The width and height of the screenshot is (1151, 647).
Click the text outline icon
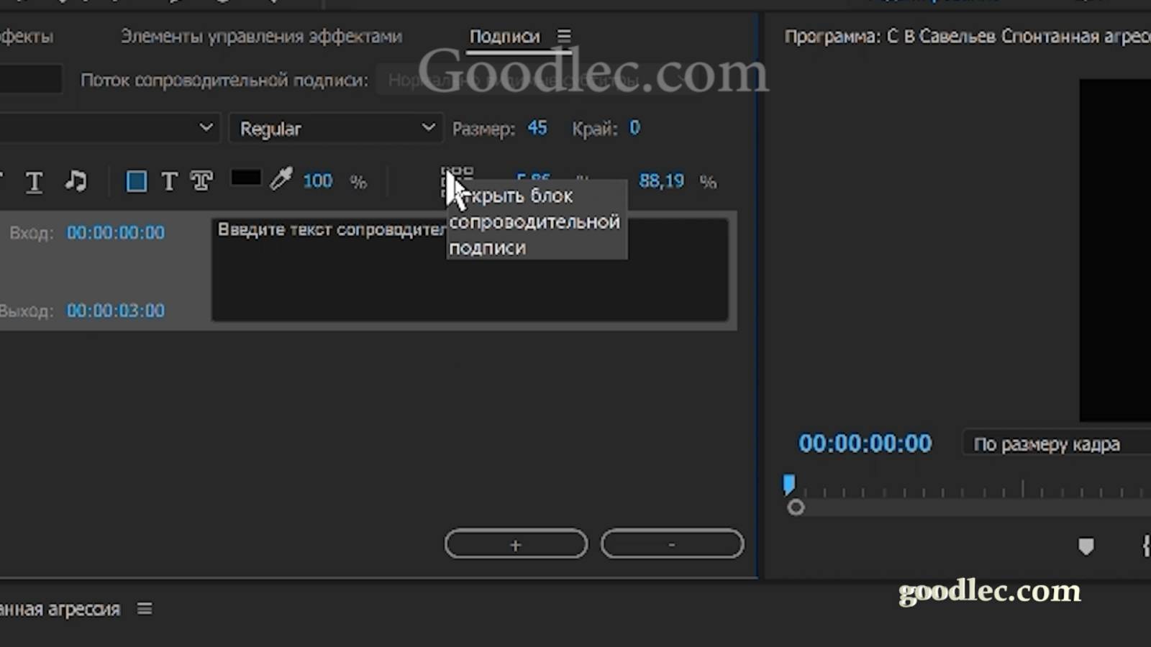(x=202, y=181)
